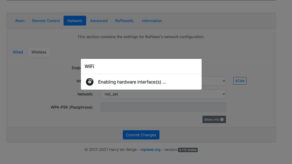Click the Network dropdown chevron arrow
The height and width of the screenshot is (164, 292).
pos(224,94)
